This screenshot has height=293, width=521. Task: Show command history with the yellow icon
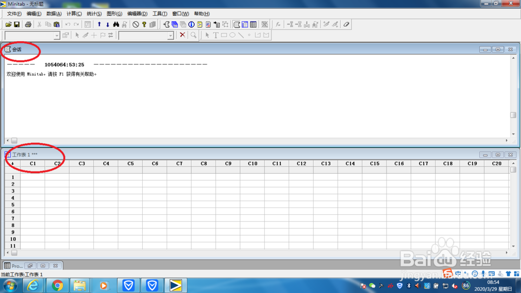200,25
